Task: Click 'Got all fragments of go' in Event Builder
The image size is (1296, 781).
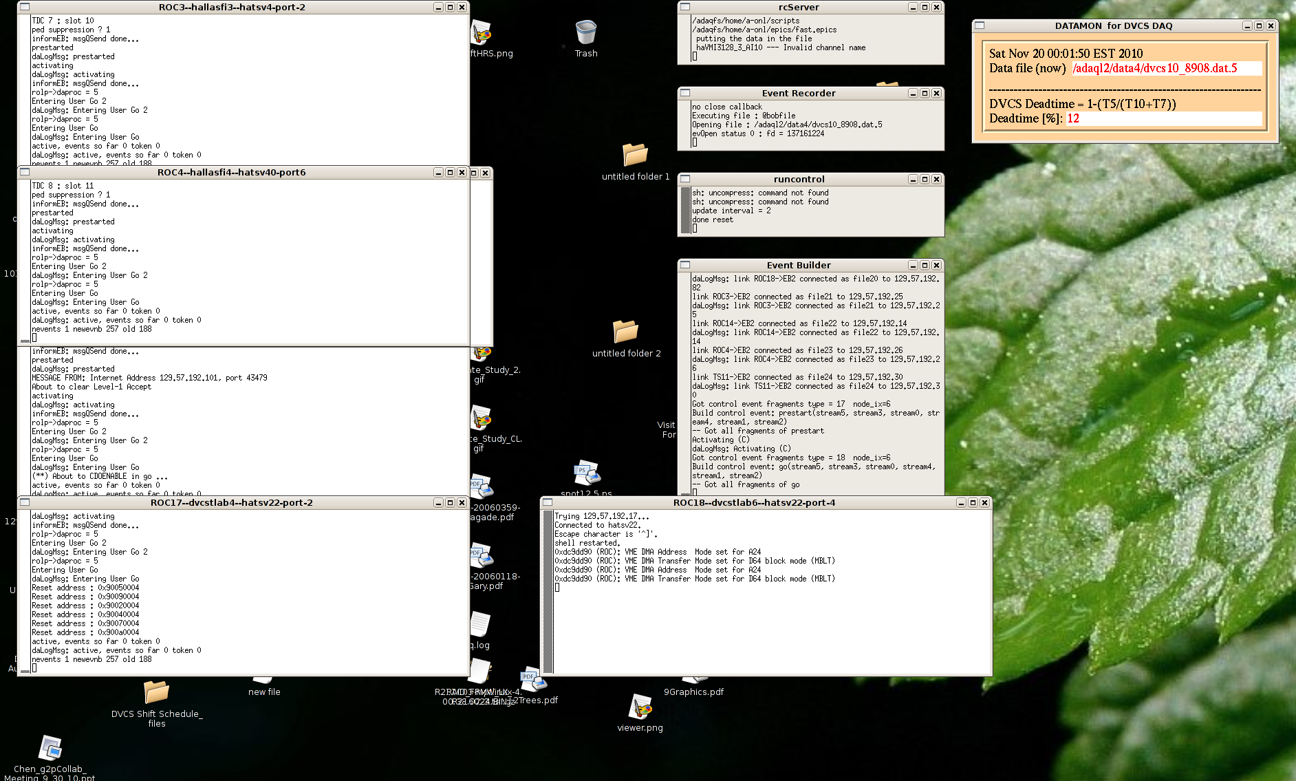Action: point(746,484)
